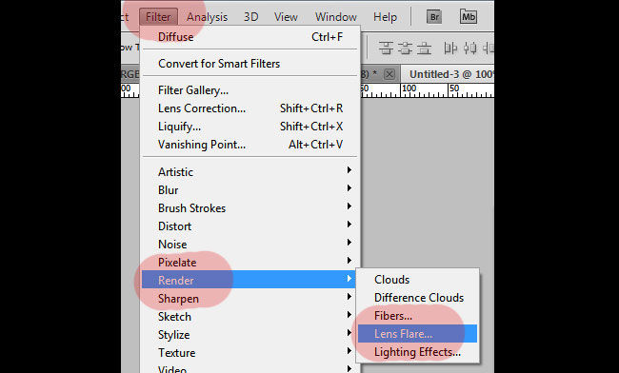Choose Lighting Effects filter
The width and height of the screenshot is (619, 373).
(418, 352)
